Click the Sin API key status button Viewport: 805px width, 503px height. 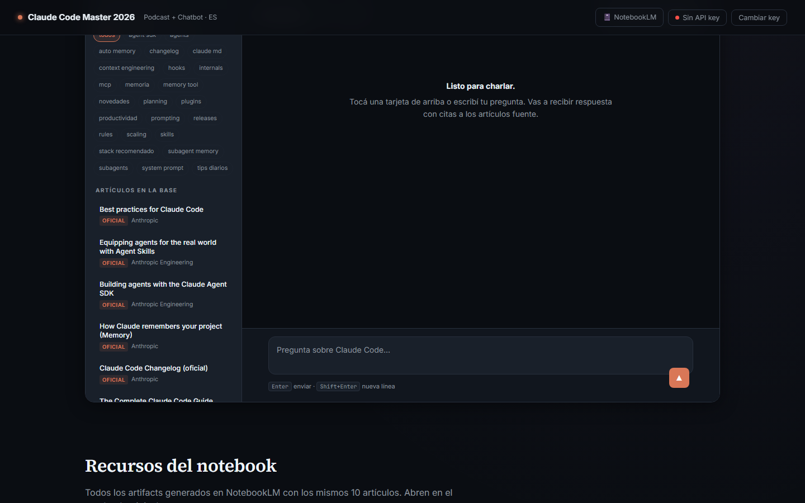pos(697,17)
